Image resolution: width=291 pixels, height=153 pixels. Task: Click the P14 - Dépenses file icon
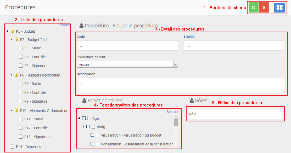click(13, 147)
